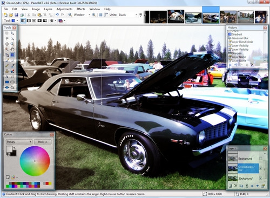The image size is (270, 198).
Task: Select the Ellipse shape tool
Action: click(x=7, y=87)
